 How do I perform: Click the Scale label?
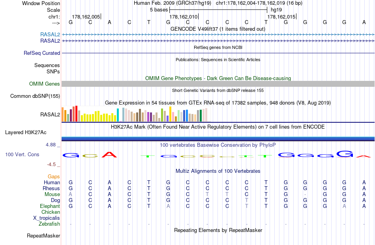(53, 10)
